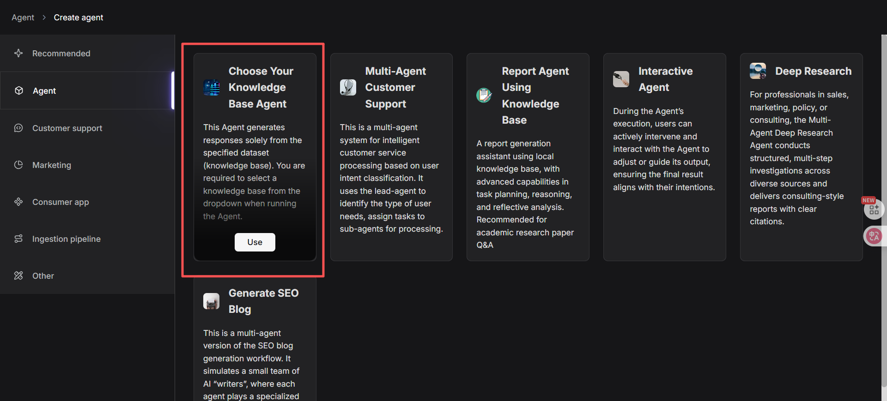Click the Customer support chat icon
Screen dimensions: 887x401
click(18, 128)
